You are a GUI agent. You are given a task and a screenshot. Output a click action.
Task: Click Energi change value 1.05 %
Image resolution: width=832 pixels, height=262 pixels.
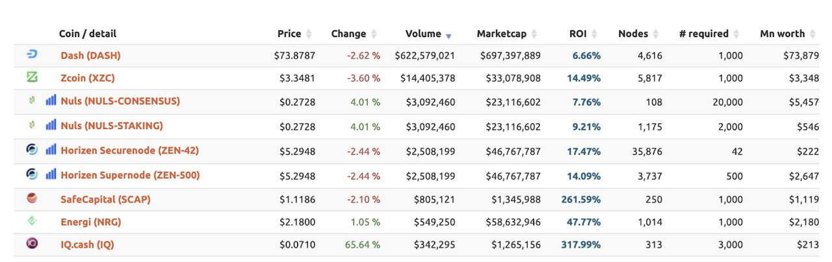click(x=365, y=222)
